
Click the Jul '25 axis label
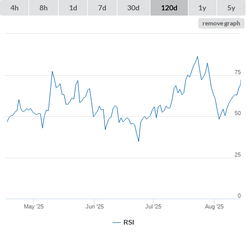(x=153, y=206)
